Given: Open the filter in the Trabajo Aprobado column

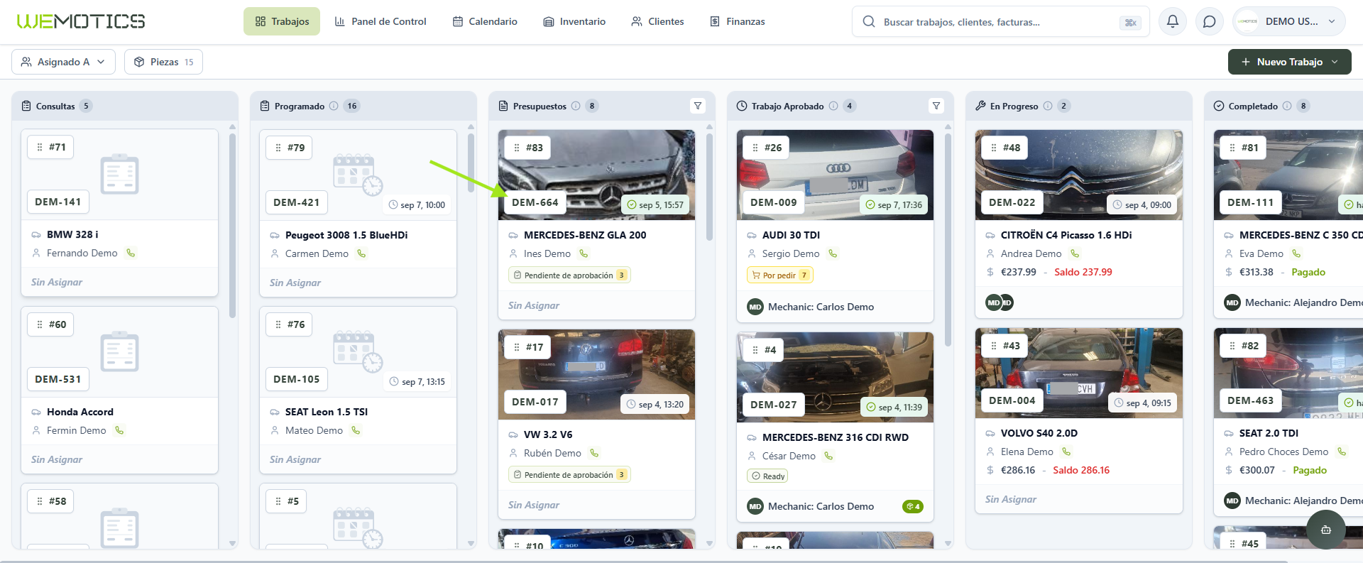Looking at the screenshot, I should pos(936,106).
